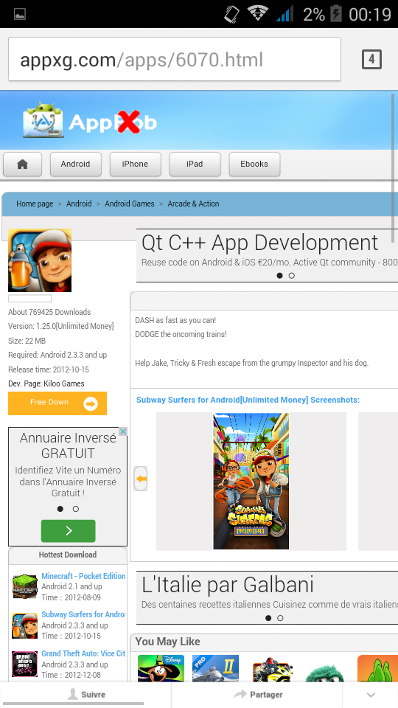Tap the Suivre button
This screenshot has height=708, width=398.
[85, 695]
